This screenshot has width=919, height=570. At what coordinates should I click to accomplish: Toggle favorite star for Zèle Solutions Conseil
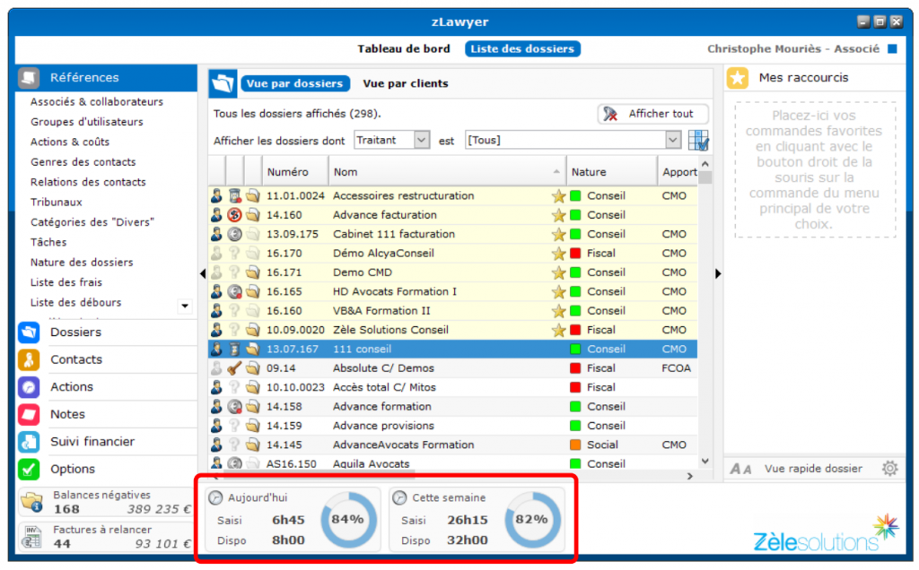pos(558,330)
